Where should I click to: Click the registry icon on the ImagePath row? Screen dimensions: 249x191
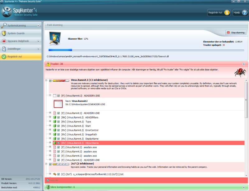click(55, 135)
